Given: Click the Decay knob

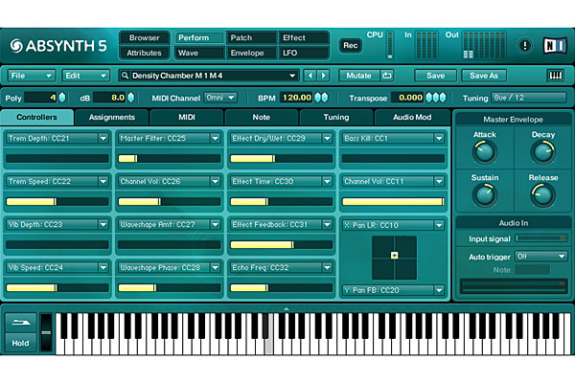Looking at the screenshot, I should coord(543,152).
